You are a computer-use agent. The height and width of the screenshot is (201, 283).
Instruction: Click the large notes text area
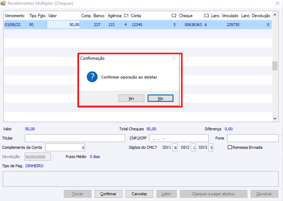click(x=140, y=179)
